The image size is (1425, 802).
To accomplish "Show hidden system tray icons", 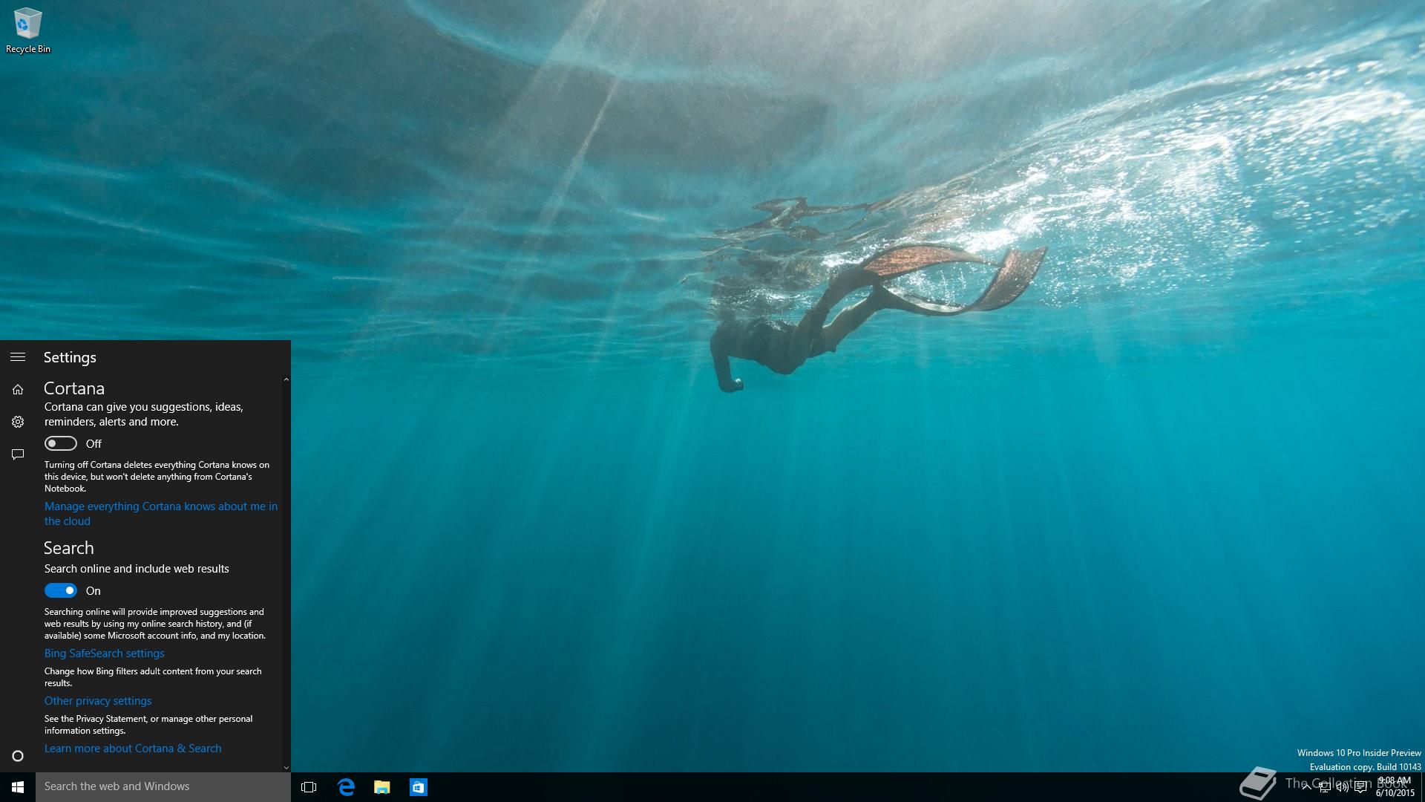I will pos(1306,787).
